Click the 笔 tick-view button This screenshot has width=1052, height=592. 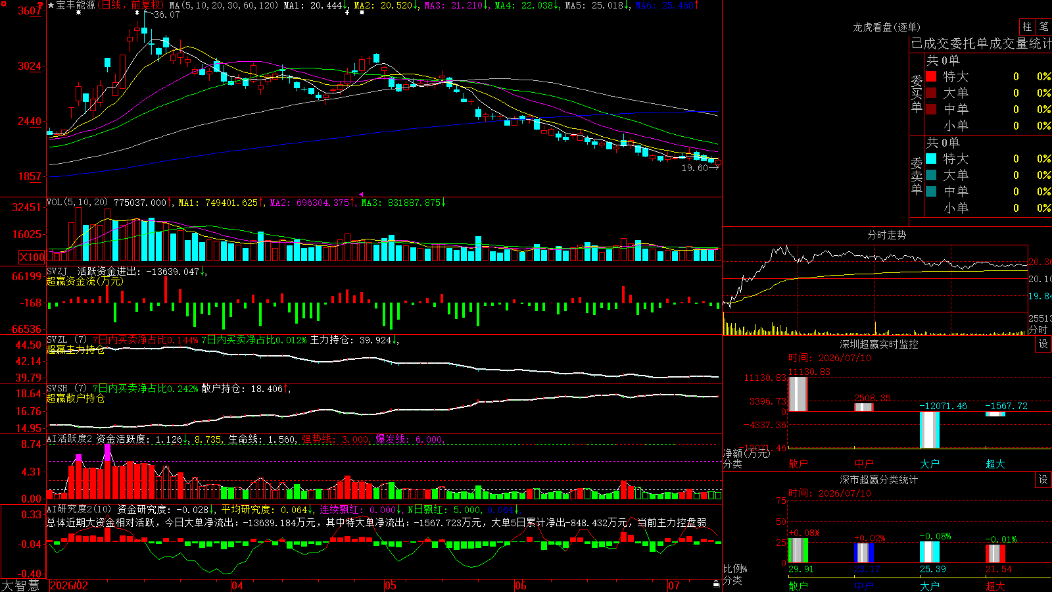pyautogui.click(x=1044, y=27)
